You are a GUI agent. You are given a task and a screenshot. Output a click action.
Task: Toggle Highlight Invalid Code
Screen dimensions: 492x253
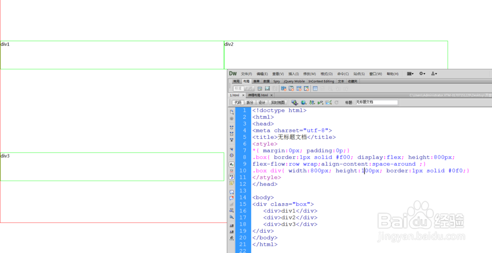coord(232,171)
